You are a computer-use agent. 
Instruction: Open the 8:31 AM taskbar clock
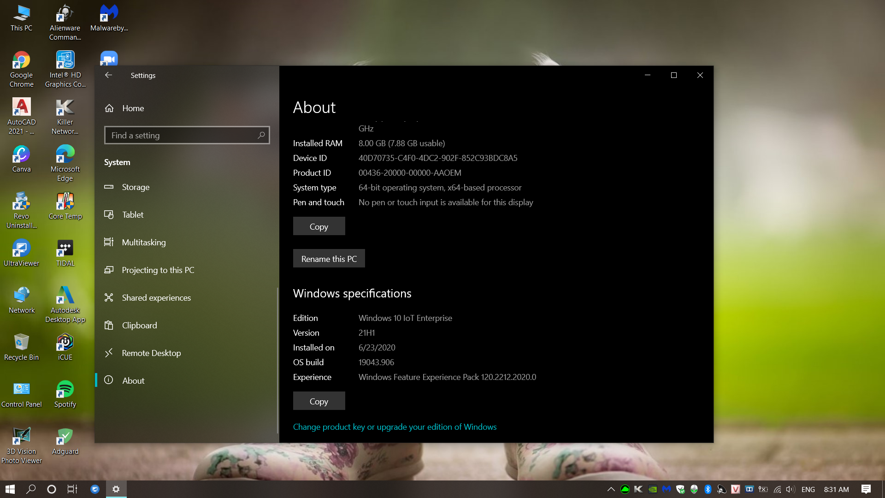(836, 489)
